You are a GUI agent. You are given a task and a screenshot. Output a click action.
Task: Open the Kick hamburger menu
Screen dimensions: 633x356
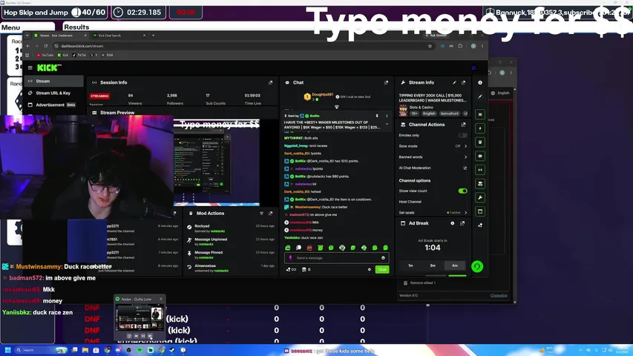point(30,67)
